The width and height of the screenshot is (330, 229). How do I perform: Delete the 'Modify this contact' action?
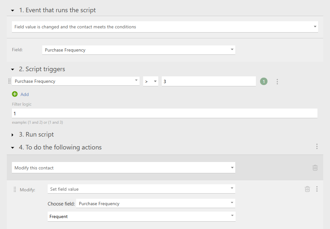(x=315, y=168)
